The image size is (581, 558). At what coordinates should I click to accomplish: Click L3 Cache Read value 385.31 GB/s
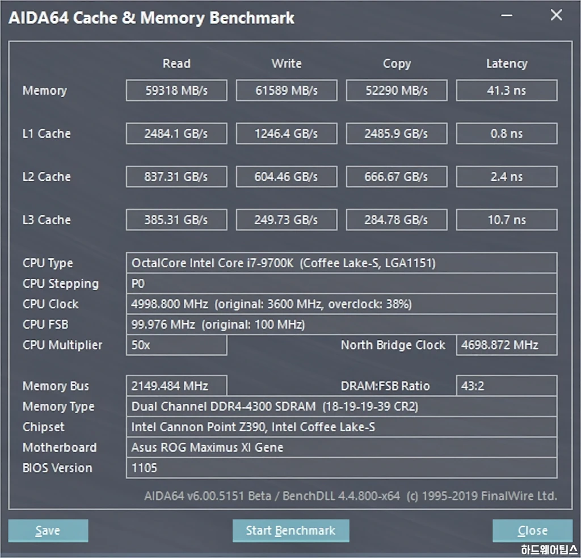coord(176,220)
